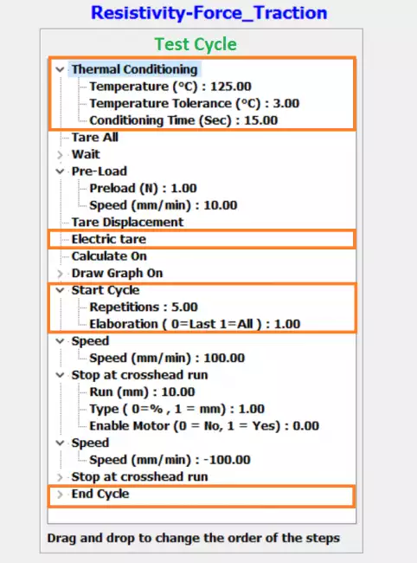Expand the End Cycle step

pyautogui.click(x=60, y=495)
